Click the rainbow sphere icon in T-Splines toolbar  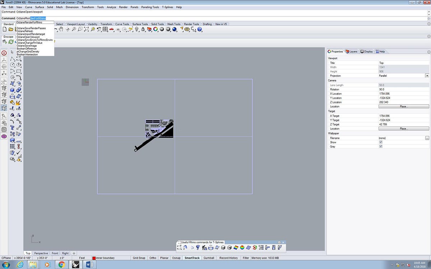pyautogui.click(x=242, y=247)
